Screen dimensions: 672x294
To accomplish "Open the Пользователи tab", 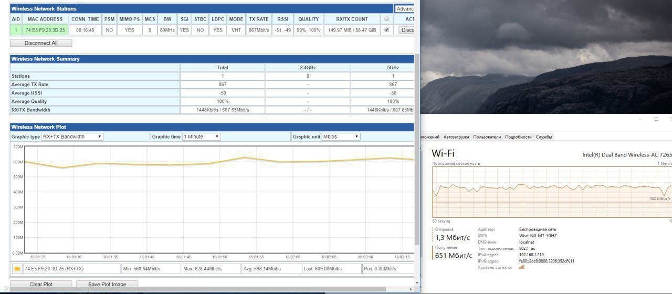I will point(487,137).
